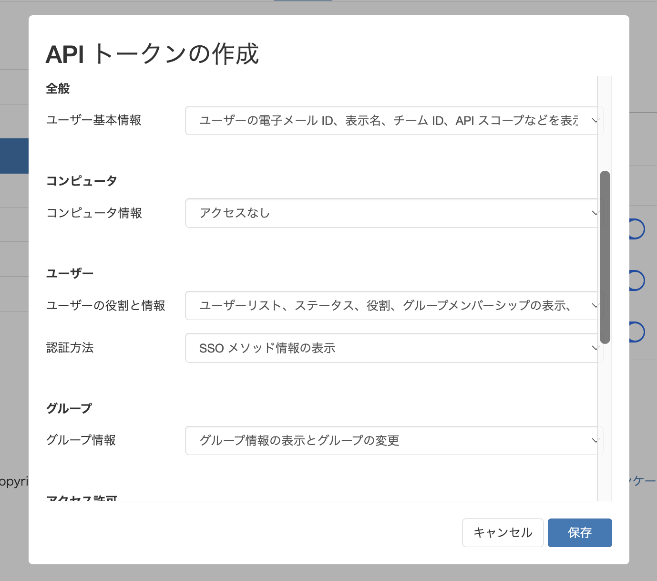Click the chevron on the ユーザー基本情報 dropdown

594,121
